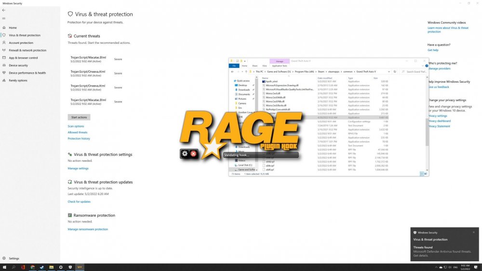Click the refresh icon in Explorer address bar
This screenshot has width=482, height=271.
(395, 72)
